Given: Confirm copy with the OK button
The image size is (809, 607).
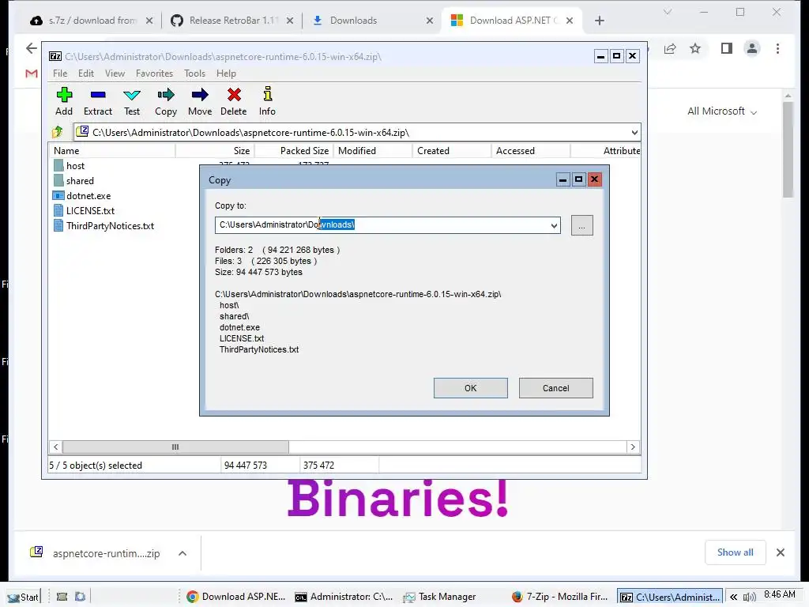Looking at the screenshot, I should pos(471,388).
